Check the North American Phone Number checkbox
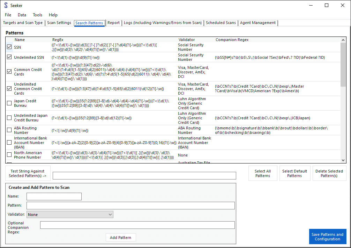The image size is (351, 248). (9, 155)
